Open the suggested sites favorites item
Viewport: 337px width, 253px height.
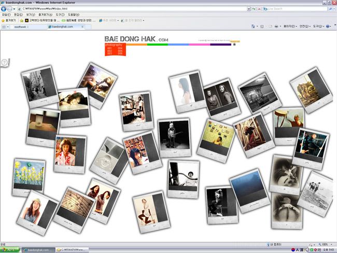108,20
